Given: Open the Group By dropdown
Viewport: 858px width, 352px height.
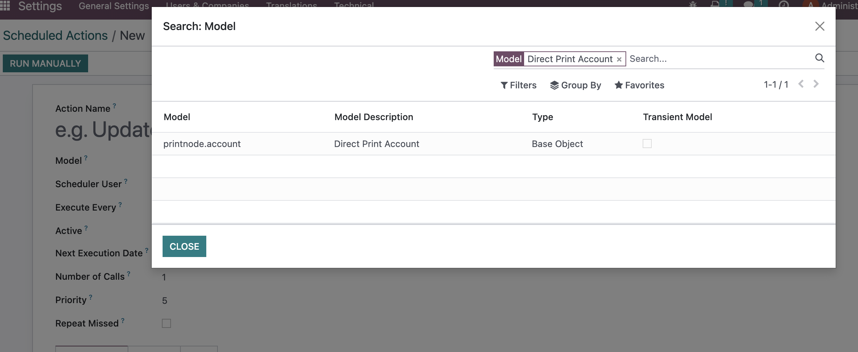Looking at the screenshot, I should [575, 85].
